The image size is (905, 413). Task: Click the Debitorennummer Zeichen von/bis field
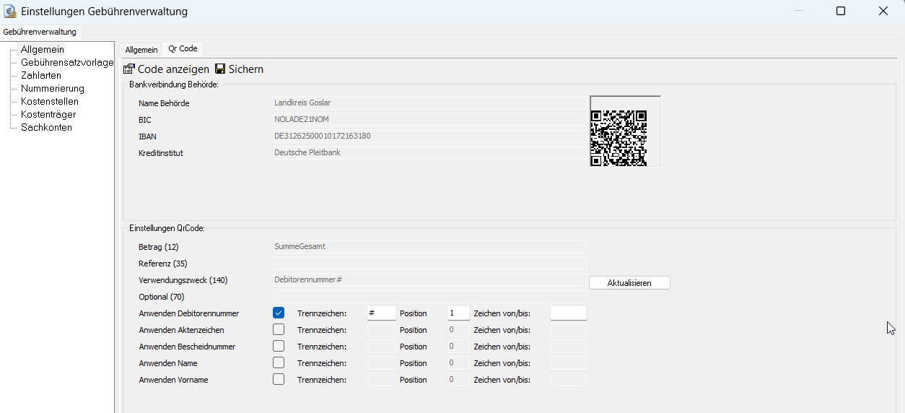568,313
